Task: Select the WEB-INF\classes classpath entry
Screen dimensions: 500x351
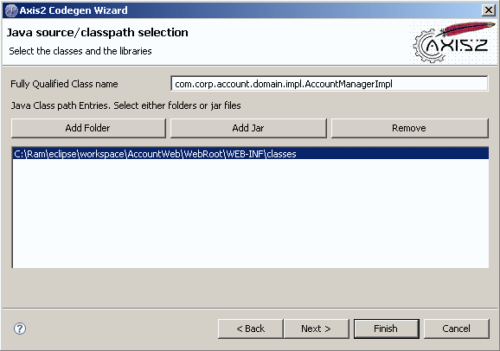Action: pyautogui.click(x=251, y=154)
